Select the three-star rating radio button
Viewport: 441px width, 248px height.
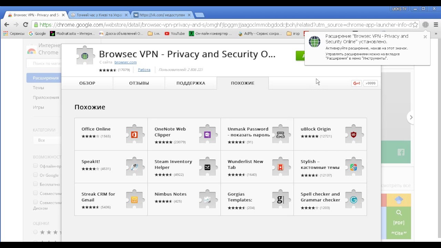(x=35, y=232)
